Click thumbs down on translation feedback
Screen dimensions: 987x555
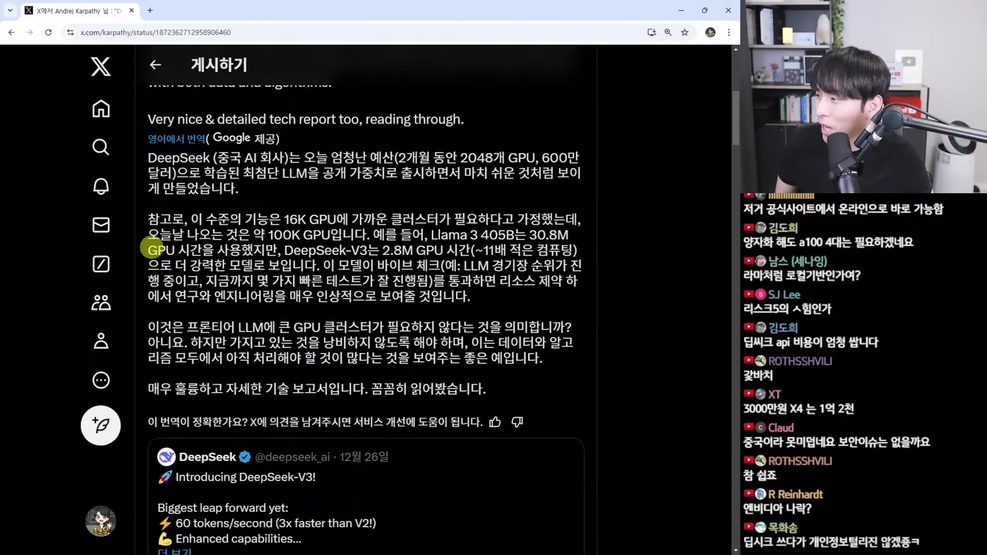(517, 422)
